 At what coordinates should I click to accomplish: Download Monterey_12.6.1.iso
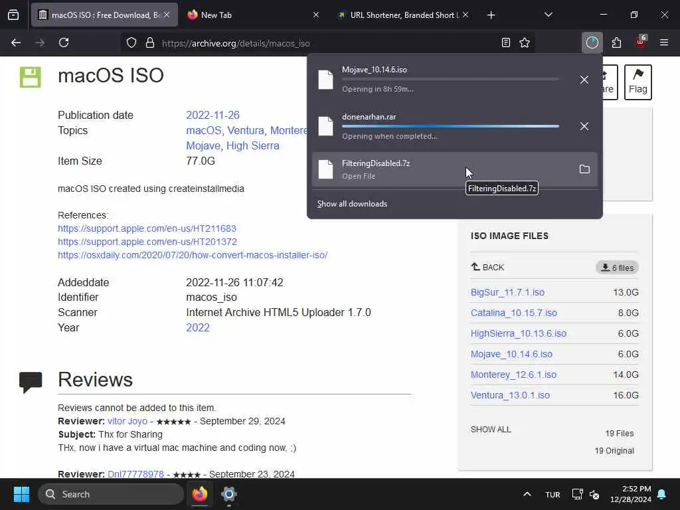tap(513, 375)
